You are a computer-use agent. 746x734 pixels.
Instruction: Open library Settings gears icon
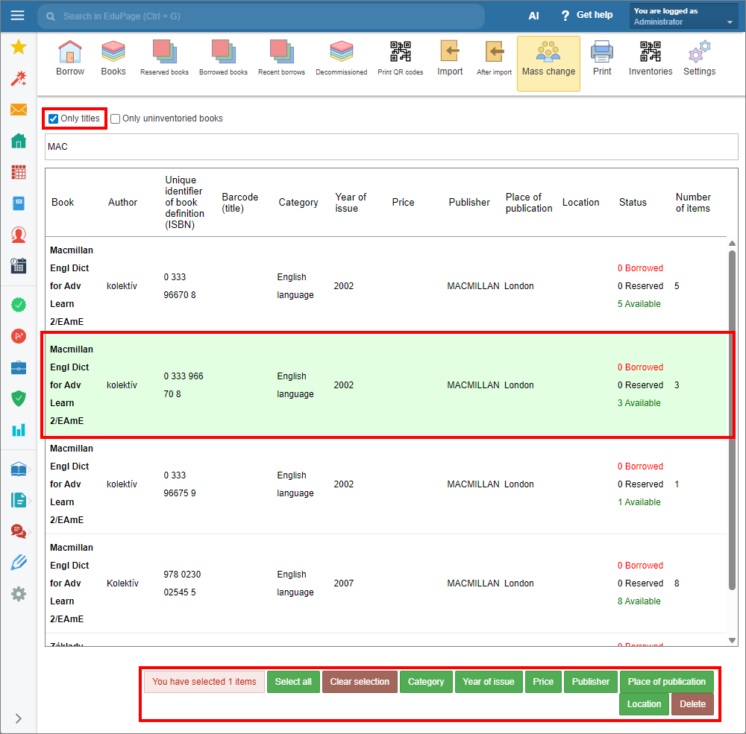699,58
